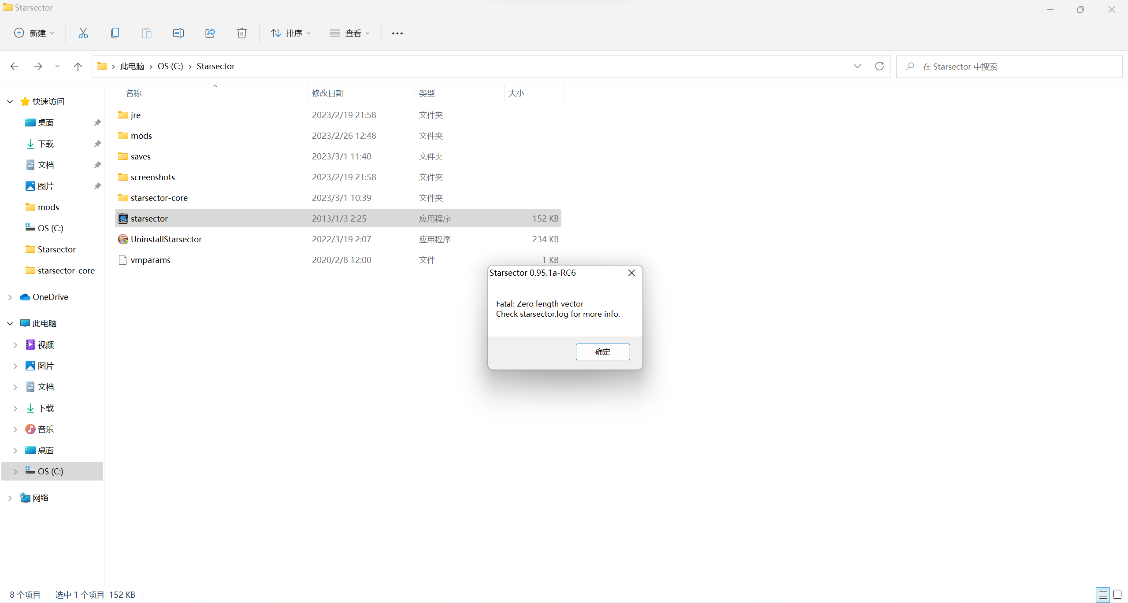The image size is (1128, 603).
Task: Open the 新建 creation menu
Action: click(x=34, y=33)
